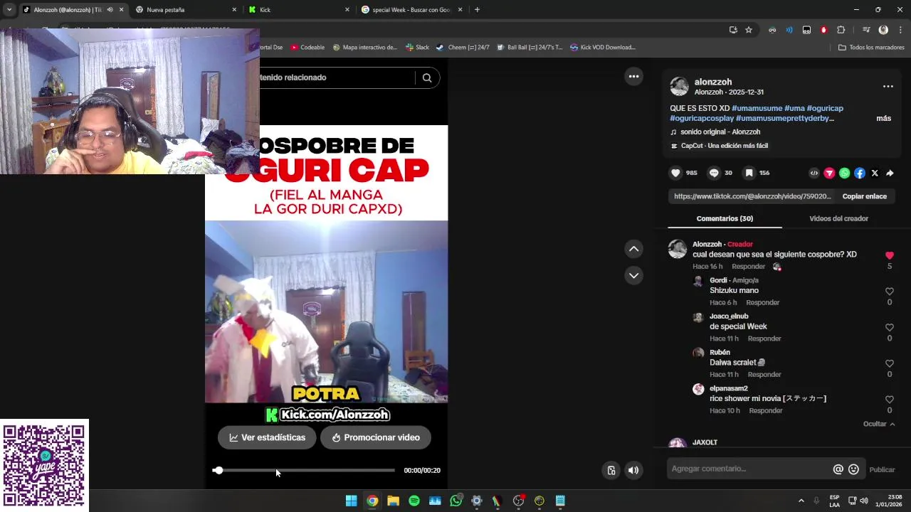911x512 pixels.
Task: Open the Windows Start menu
Action: pyautogui.click(x=351, y=501)
